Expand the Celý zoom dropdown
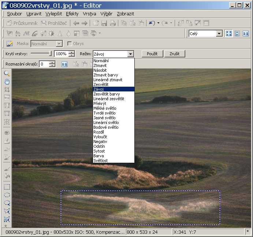The height and width of the screenshot is (237, 253). click(x=219, y=34)
